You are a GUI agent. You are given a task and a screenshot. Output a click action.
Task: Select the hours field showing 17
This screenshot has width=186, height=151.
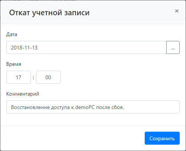tap(19, 77)
